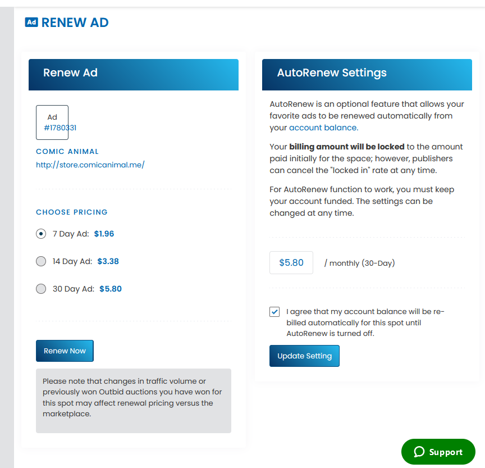Click the AutoRenew Settings panel header

coord(367,75)
